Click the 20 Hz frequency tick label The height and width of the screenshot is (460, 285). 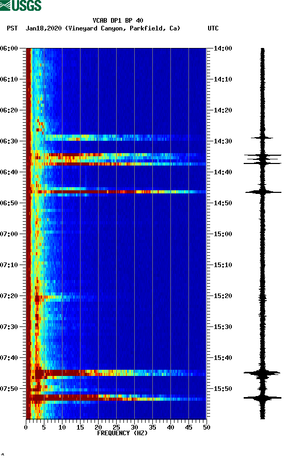pyautogui.click(x=99, y=428)
